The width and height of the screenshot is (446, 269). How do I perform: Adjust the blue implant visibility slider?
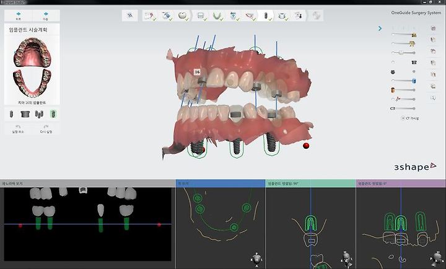point(404,81)
